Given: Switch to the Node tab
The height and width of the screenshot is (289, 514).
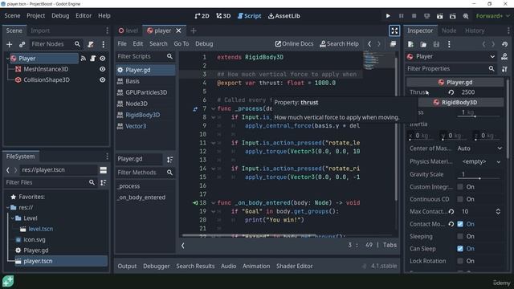Looking at the screenshot, I should (x=449, y=31).
